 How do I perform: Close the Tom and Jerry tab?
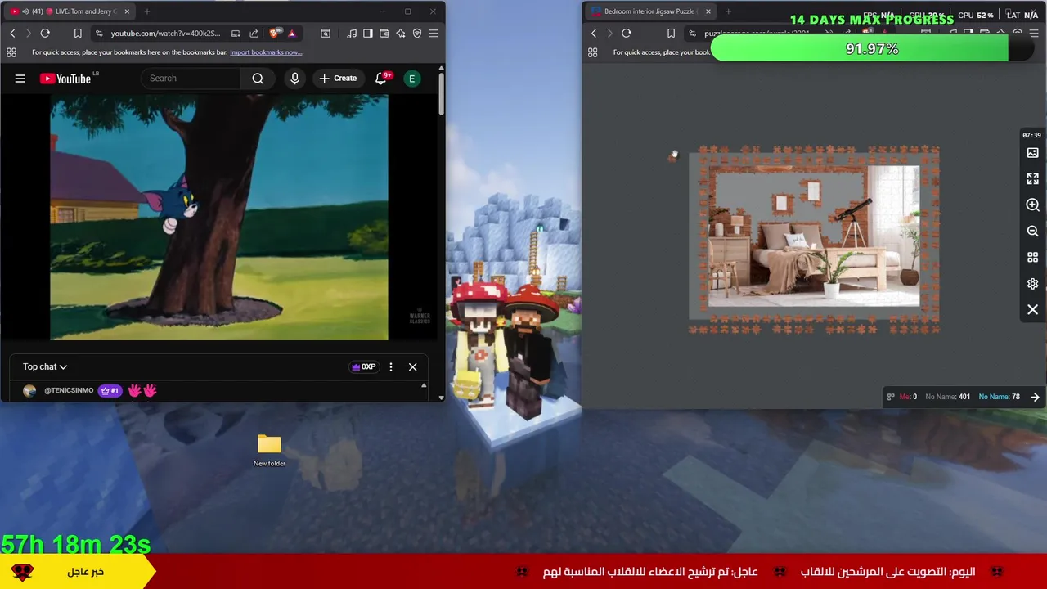pyautogui.click(x=125, y=11)
